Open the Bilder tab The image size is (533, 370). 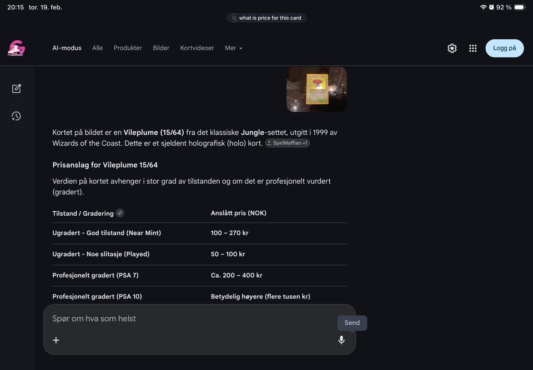tap(161, 48)
